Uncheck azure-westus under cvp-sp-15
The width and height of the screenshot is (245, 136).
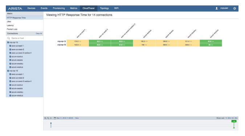point(10,67)
